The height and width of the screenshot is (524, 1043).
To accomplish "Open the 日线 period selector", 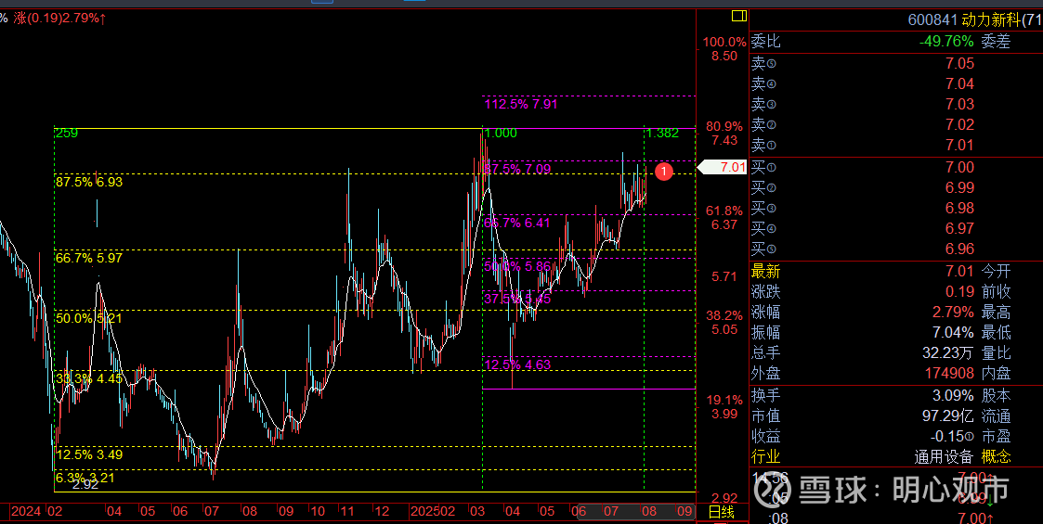I will click(721, 512).
